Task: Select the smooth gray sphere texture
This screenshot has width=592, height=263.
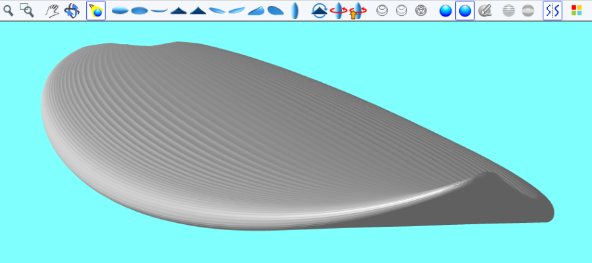Action: [528, 11]
